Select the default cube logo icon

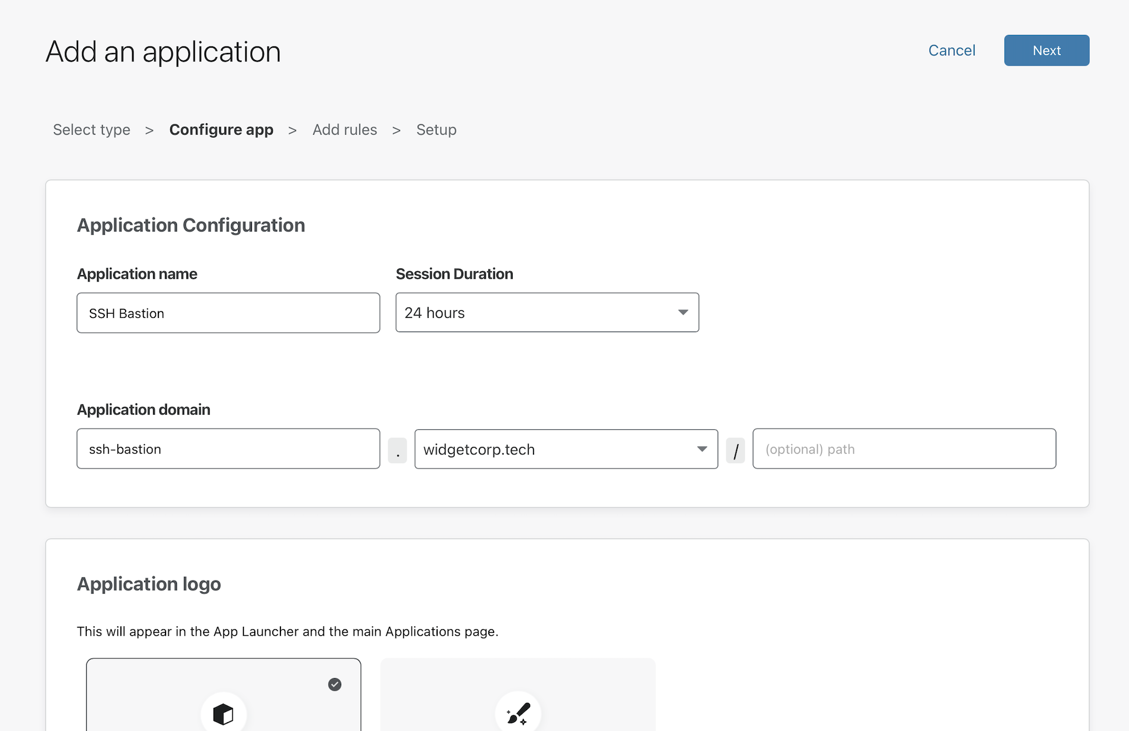coord(224,714)
